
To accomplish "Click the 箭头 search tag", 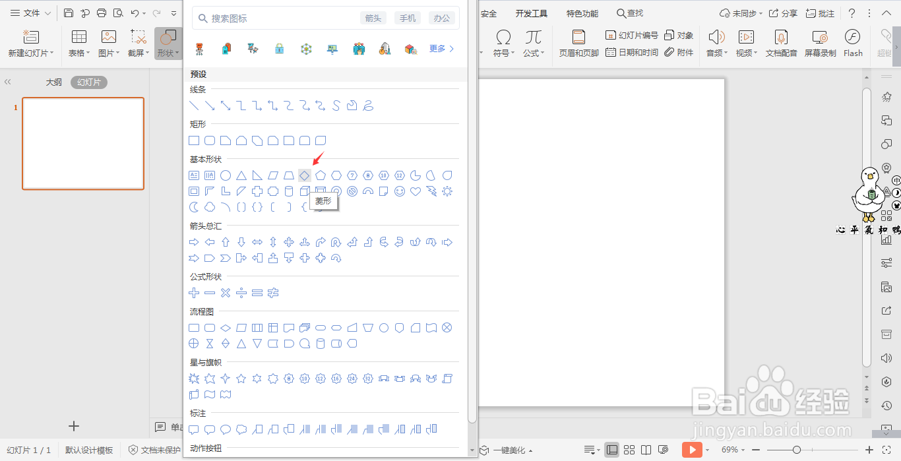I will pos(373,18).
